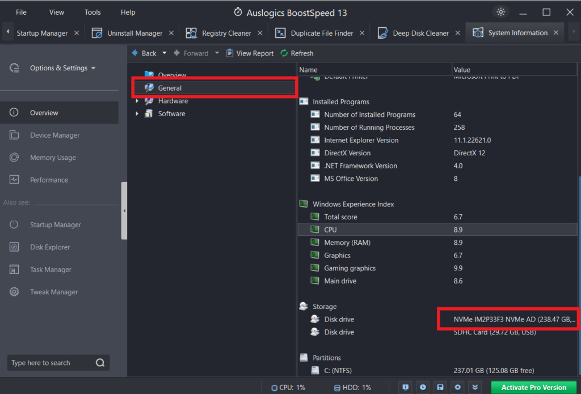
Task: Launch Deep Disk Cleaner
Action: [418, 33]
